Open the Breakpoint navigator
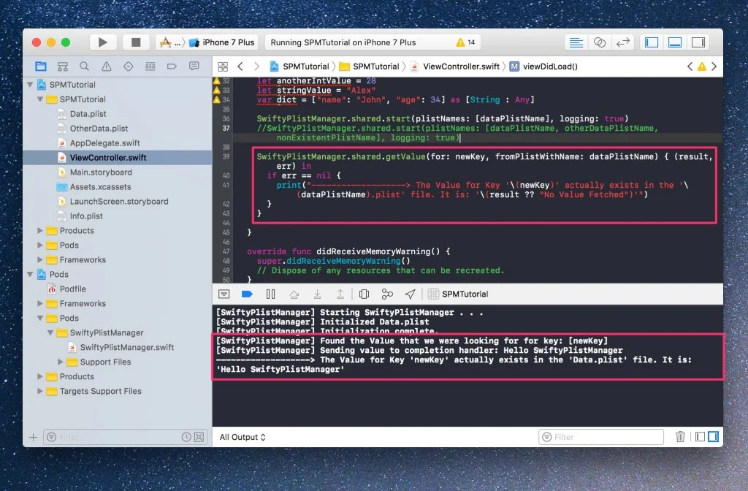The width and height of the screenshot is (748, 491). point(172,66)
